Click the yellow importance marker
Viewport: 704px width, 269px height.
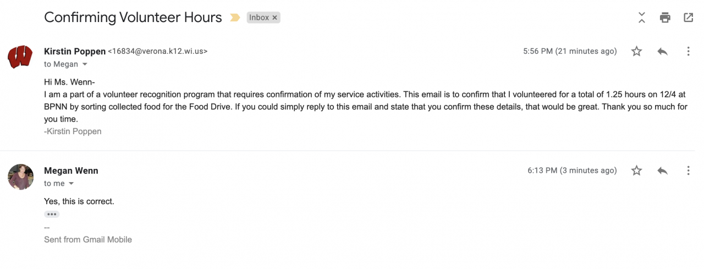point(235,18)
